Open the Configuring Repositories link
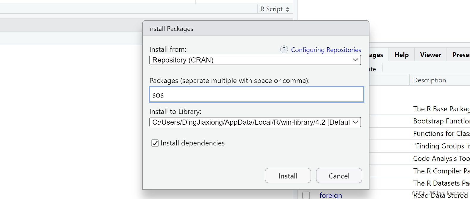Image resolution: width=470 pixels, height=199 pixels. 326,50
